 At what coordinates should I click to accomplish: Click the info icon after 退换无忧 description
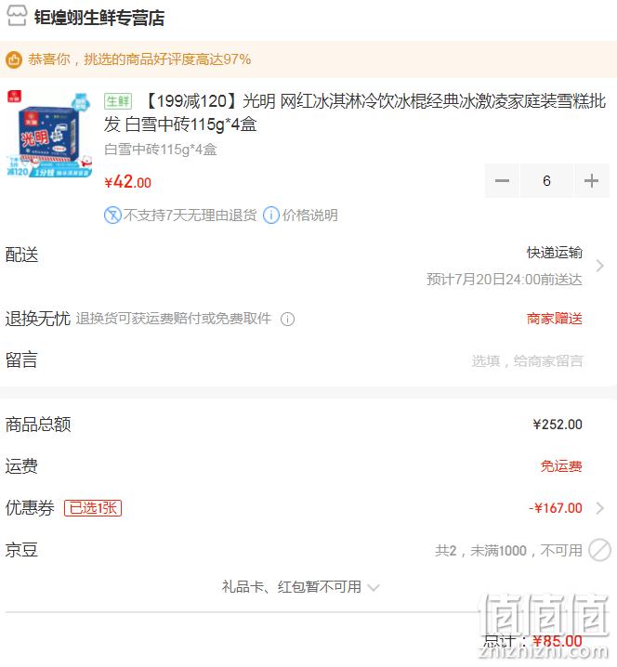[x=287, y=319]
